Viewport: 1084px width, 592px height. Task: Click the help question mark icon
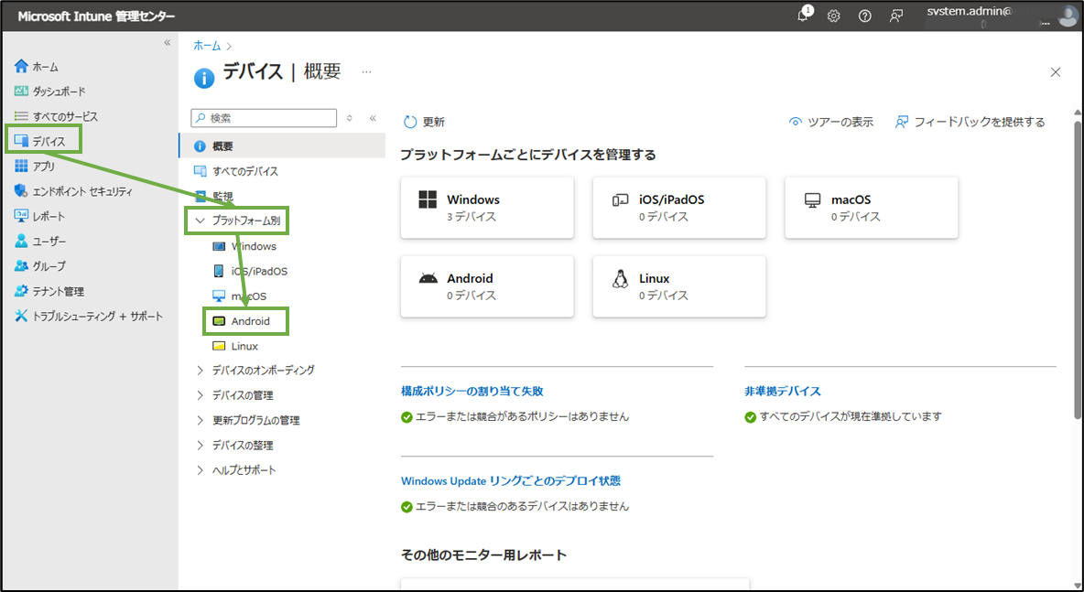click(865, 16)
